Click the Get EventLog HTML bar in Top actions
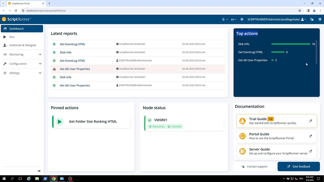The width and height of the screenshot is (324, 182). [x=278, y=52]
